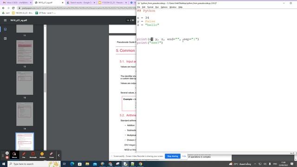Open the Format menu in IDLE

(150, 7)
